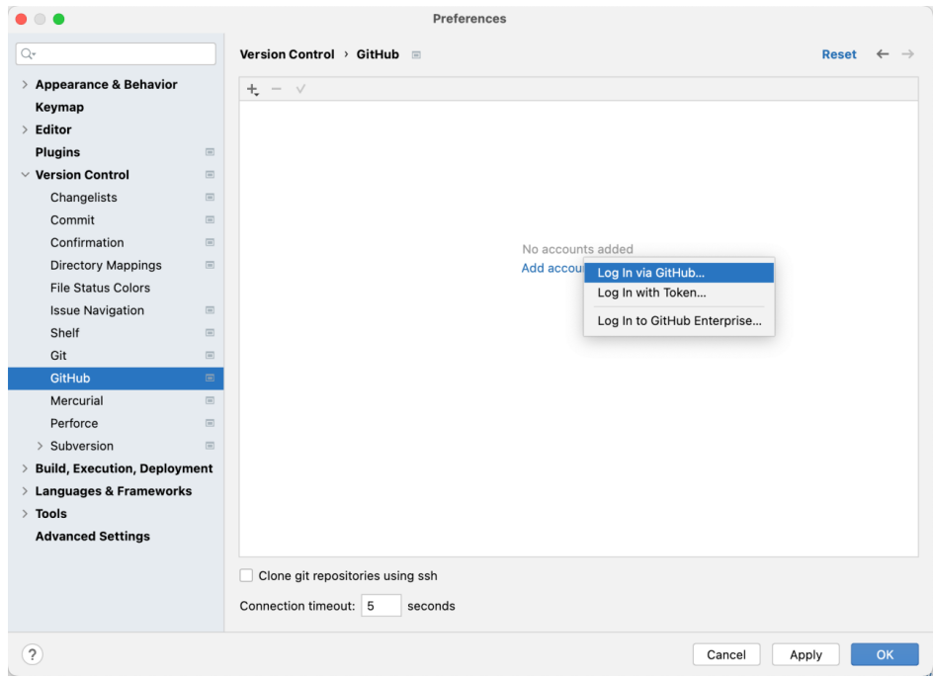Click Version Control in the breadcrumb
Viewport: 933px width, 678px height.
[287, 54]
